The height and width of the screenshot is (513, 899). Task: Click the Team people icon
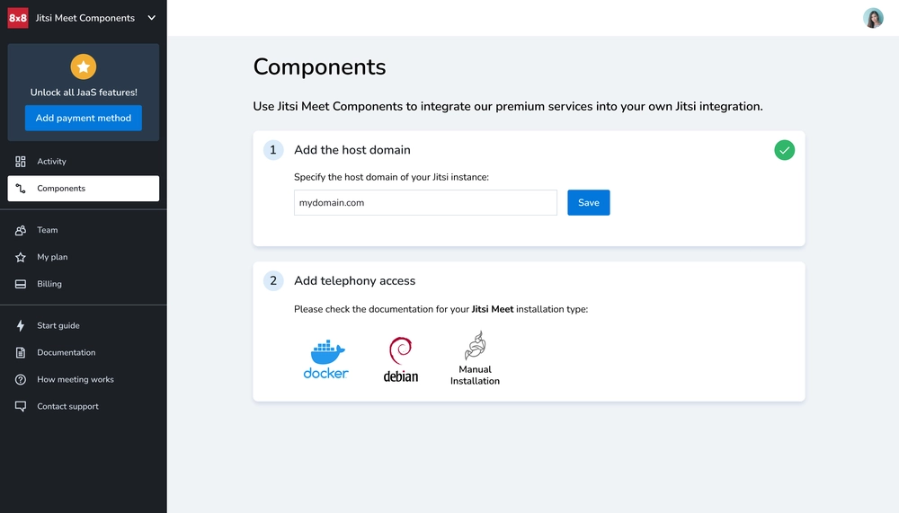click(x=21, y=230)
